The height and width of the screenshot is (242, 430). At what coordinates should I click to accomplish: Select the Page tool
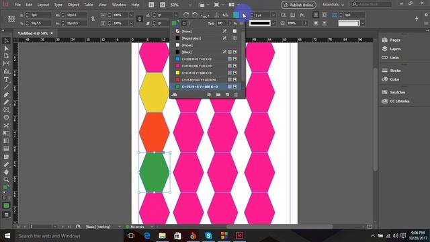point(6,56)
